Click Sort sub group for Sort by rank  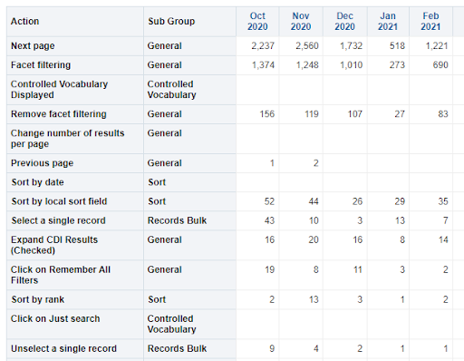click(189, 299)
